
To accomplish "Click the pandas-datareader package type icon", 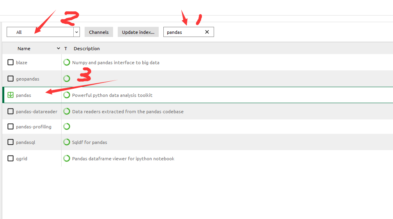I will tap(67, 111).
